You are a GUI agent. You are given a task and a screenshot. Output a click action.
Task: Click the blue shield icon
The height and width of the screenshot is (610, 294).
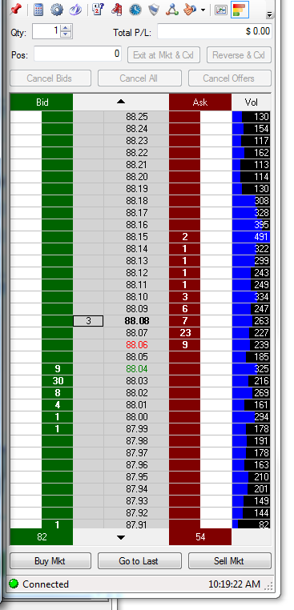click(154, 10)
